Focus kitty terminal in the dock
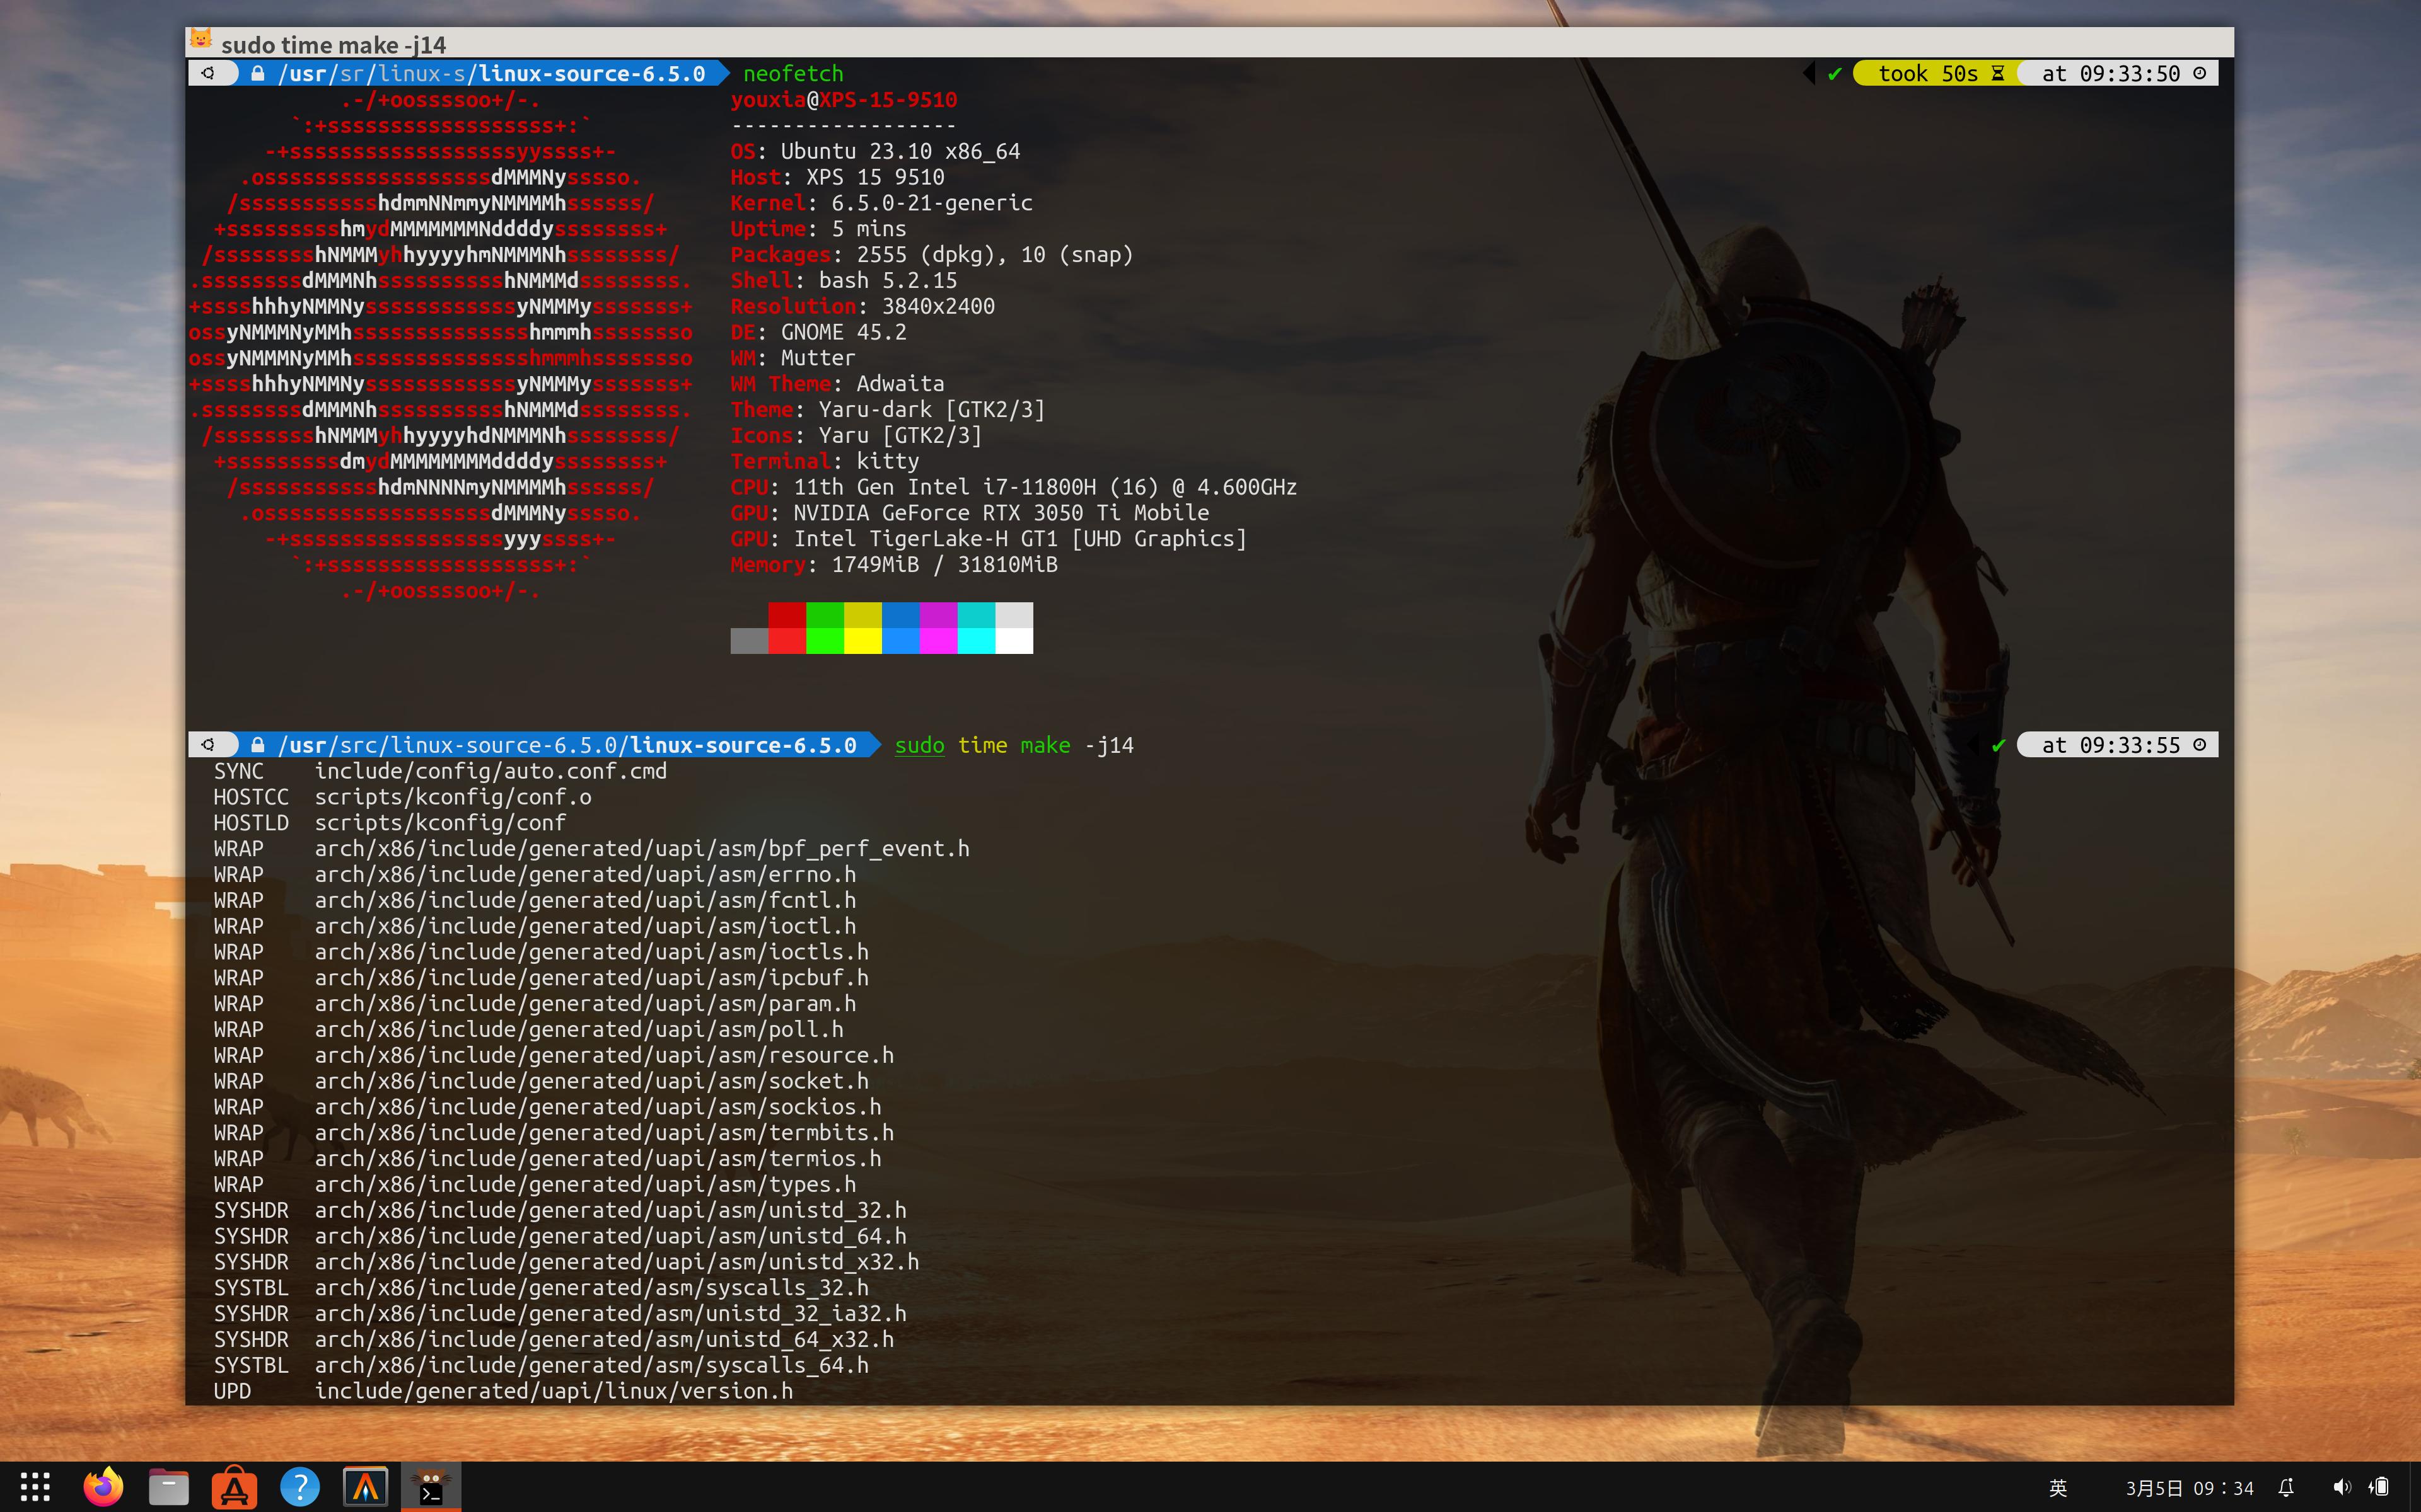Screen dimensions: 2421x1512 coord(431,1487)
